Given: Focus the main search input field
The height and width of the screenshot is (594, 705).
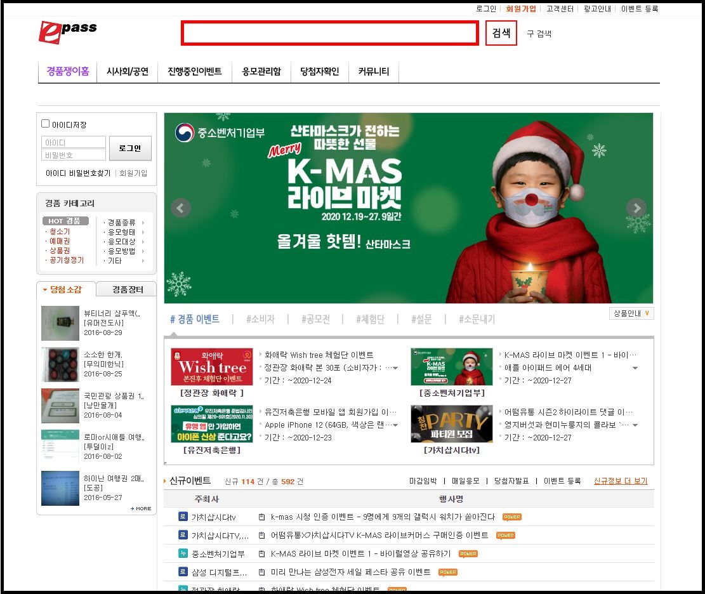Looking at the screenshot, I should tap(330, 33).
